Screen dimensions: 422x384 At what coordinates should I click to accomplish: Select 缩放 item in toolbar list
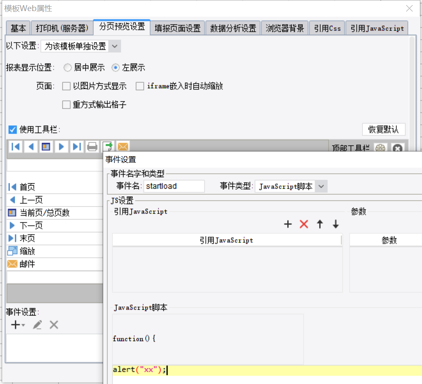55,251
